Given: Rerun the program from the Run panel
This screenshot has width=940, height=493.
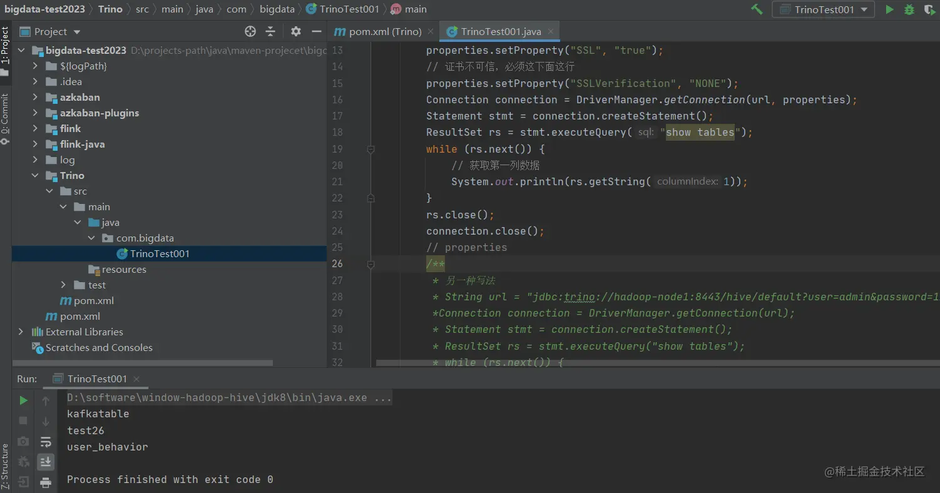Looking at the screenshot, I should [x=23, y=400].
